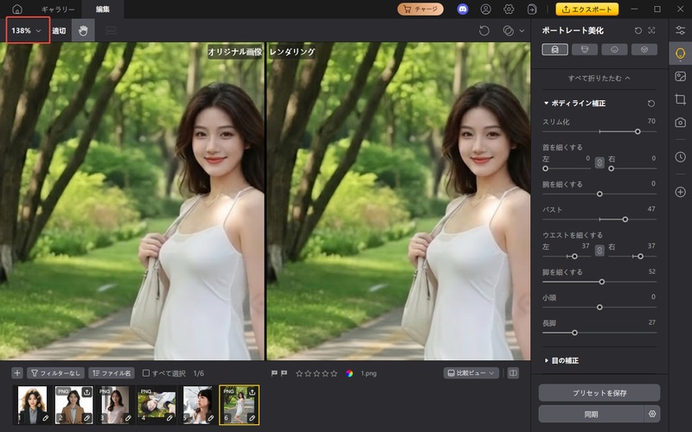Click the エクスポート button

coord(587,9)
